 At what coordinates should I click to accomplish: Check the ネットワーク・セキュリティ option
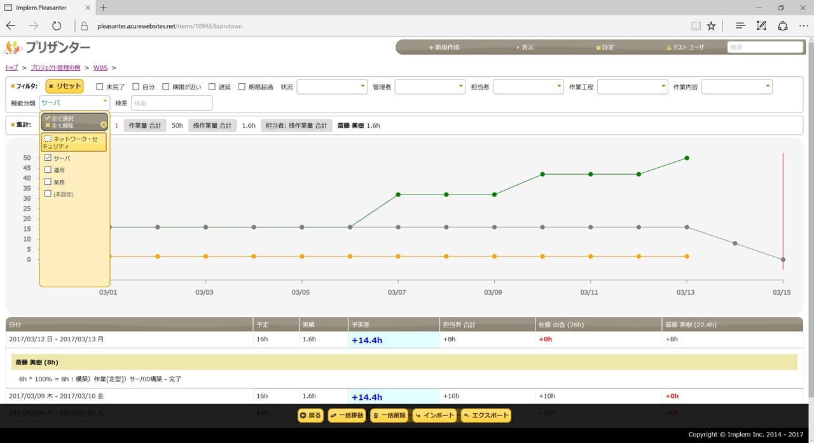pyautogui.click(x=48, y=139)
